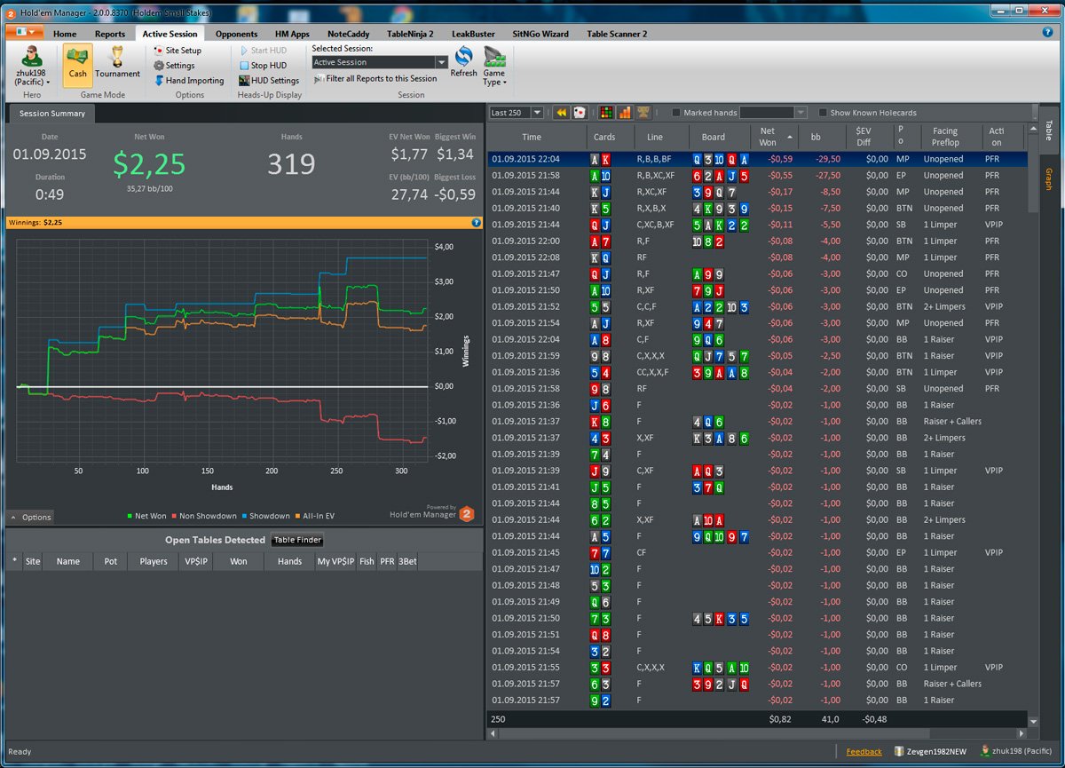This screenshot has height=768, width=1065.
Task: Switch game mode to Tournament
Action: point(117,65)
